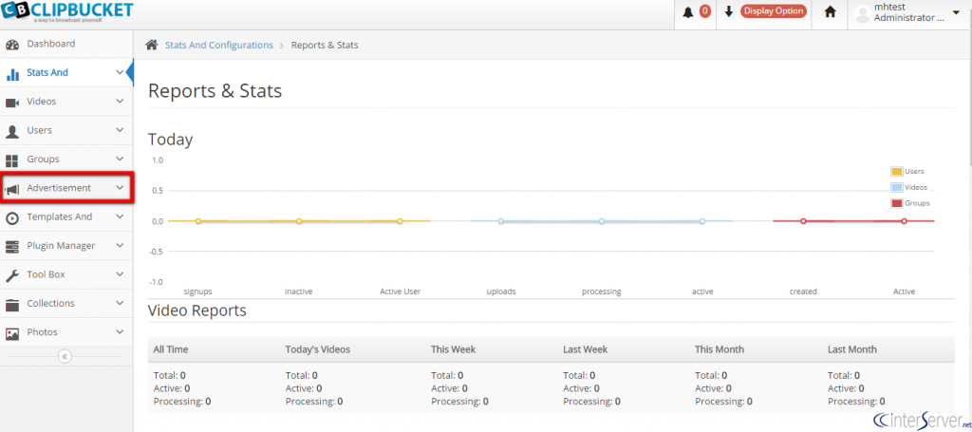Expand the Stats And menu chevron

point(120,72)
